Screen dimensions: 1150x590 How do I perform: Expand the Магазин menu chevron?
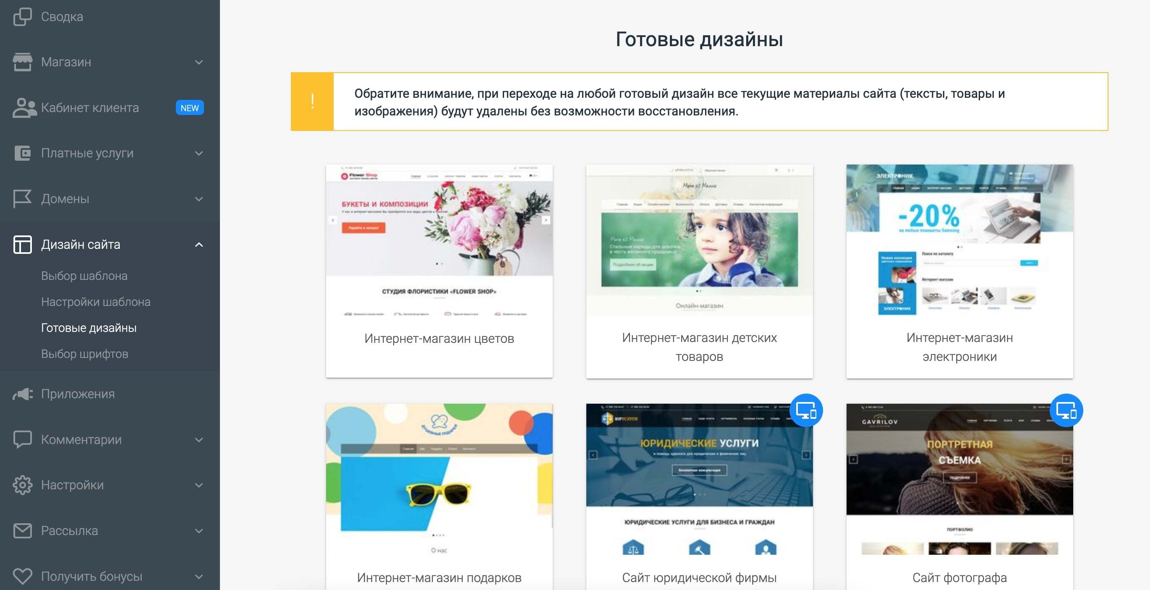[x=199, y=62]
